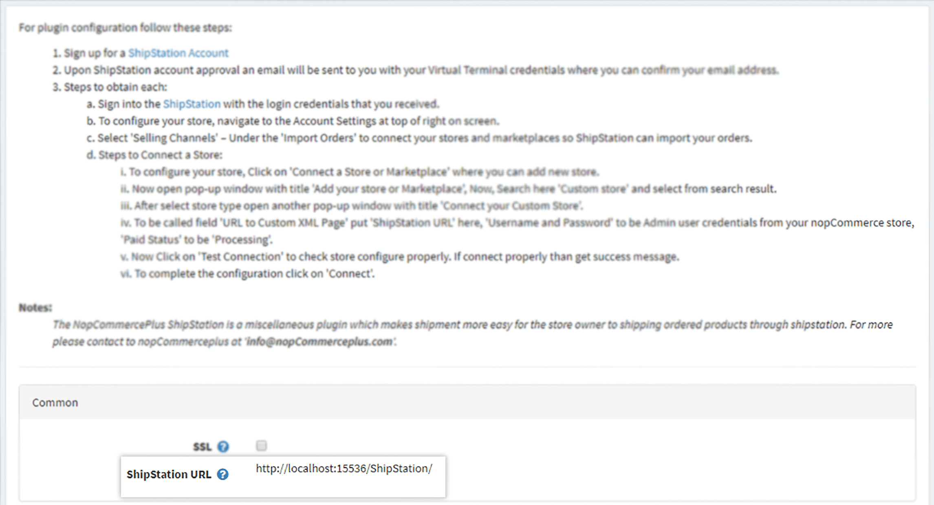Viewport: 934px width, 505px height.
Task: Click the ShipStation URL label text
Action: click(x=169, y=474)
